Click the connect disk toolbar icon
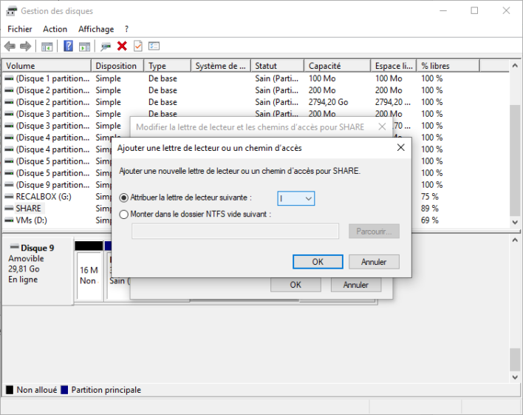The width and height of the screenshot is (523, 415). click(106, 47)
